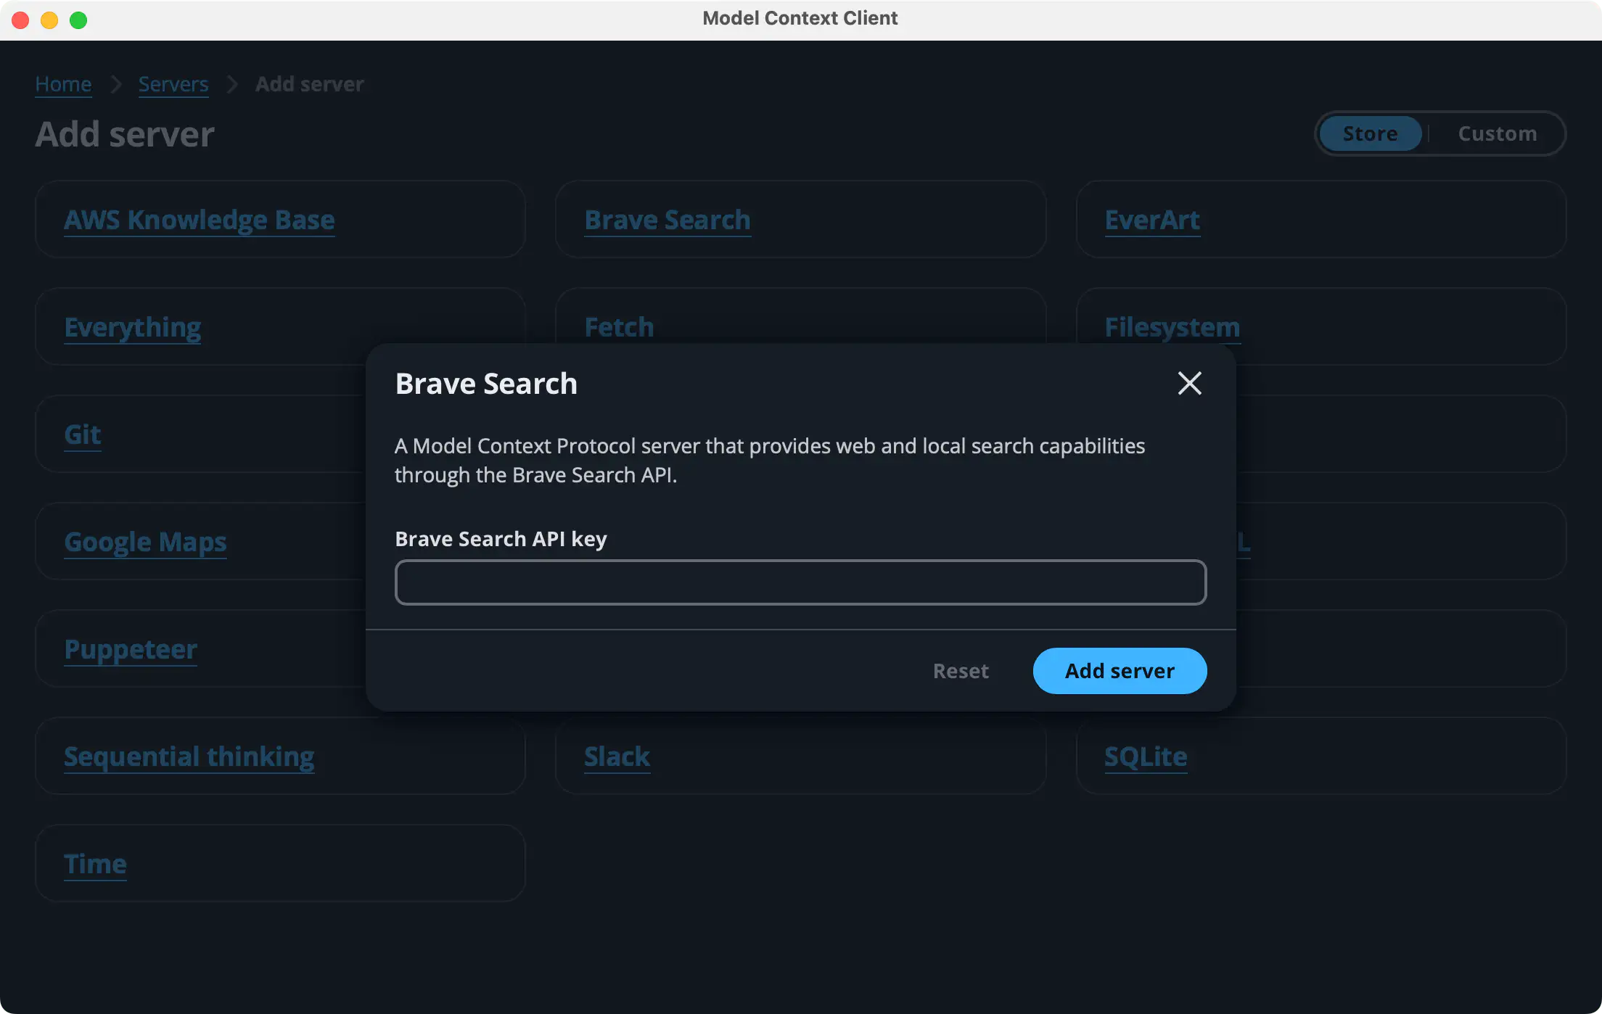Select the EverArt server card

coord(1151,220)
